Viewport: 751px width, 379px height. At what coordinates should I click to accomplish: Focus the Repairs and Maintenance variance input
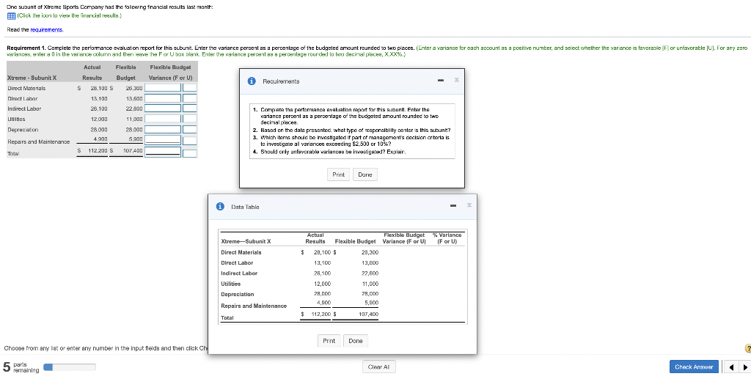[x=163, y=140]
